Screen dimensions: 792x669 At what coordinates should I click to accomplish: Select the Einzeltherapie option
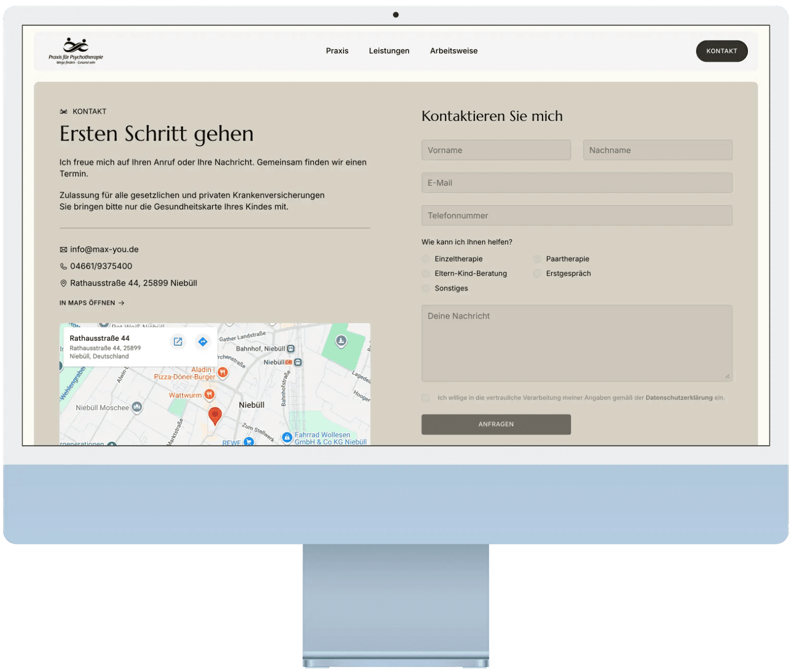[426, 259]
